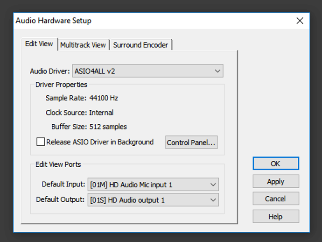Confirm settings with the OK button
322x242 pixels.
pos(275,164)
